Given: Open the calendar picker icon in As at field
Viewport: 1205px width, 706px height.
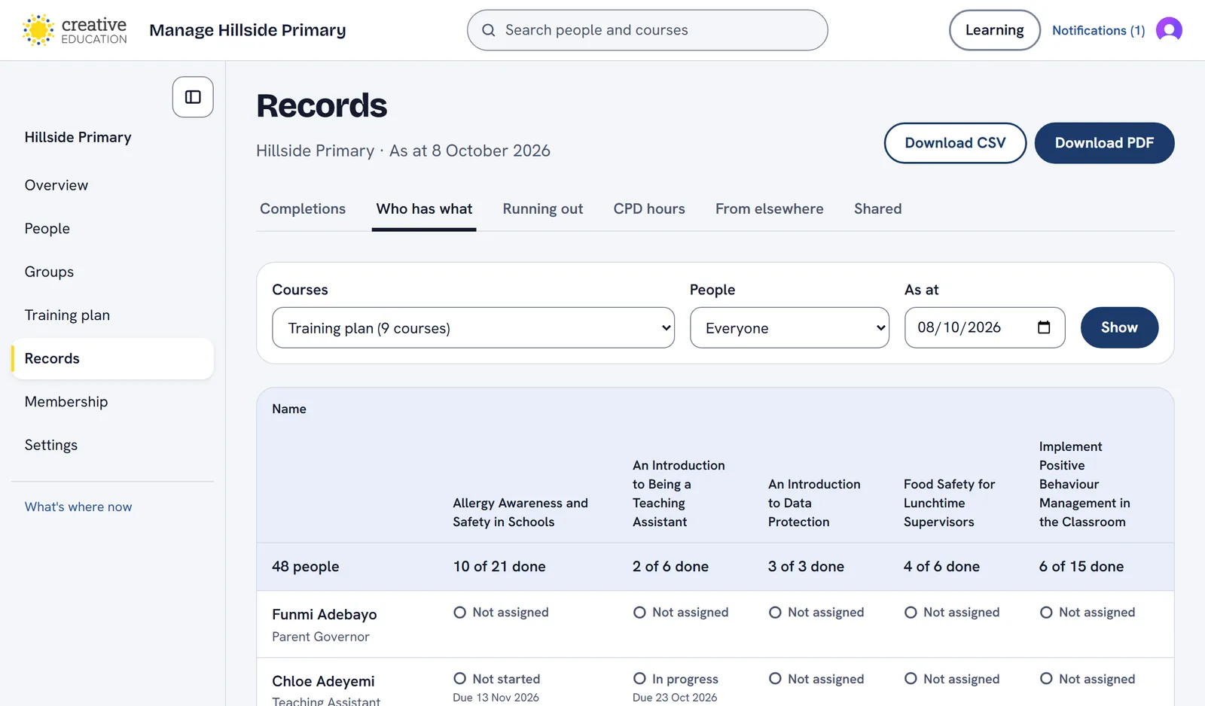Looking at the screenshot, I should coord(1044,327).
